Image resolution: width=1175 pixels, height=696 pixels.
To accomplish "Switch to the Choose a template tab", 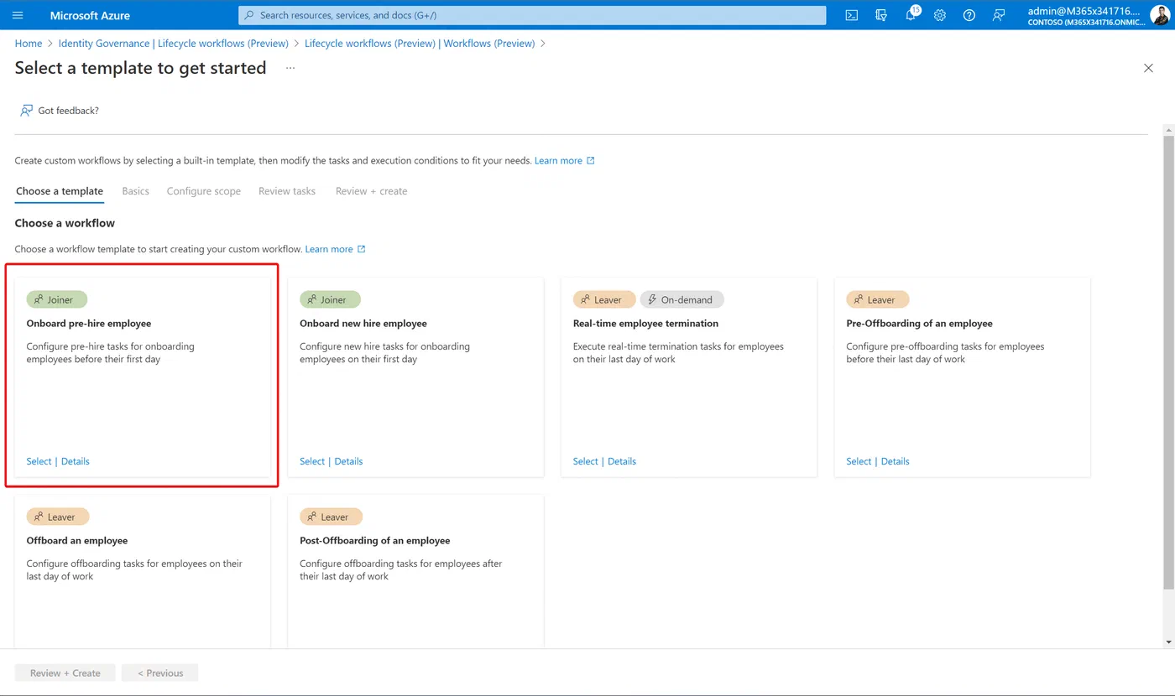I will [x=60, y=191].
